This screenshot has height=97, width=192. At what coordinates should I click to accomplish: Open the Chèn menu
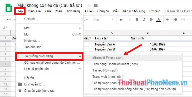[58, 11]
